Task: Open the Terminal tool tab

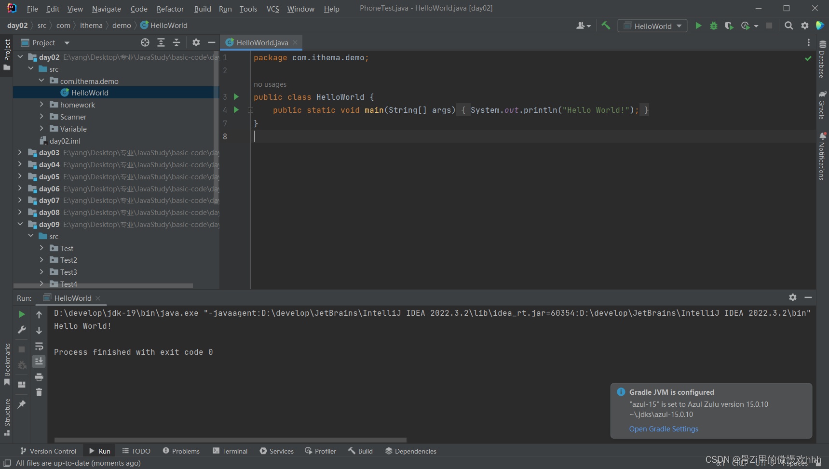Action: point(230,451)
